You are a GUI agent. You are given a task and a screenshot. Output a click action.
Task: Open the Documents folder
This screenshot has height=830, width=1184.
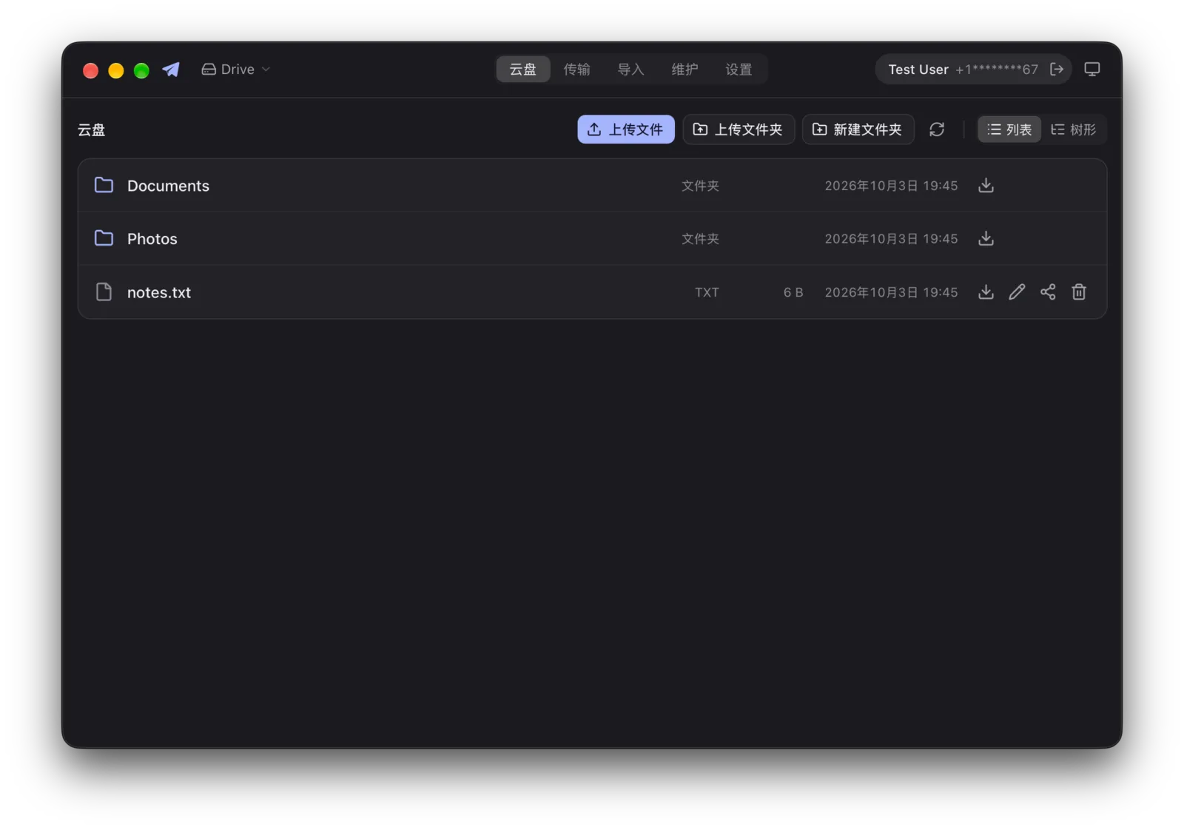592,186
